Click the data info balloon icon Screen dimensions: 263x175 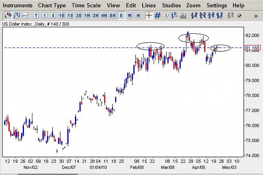coord(166,16)
